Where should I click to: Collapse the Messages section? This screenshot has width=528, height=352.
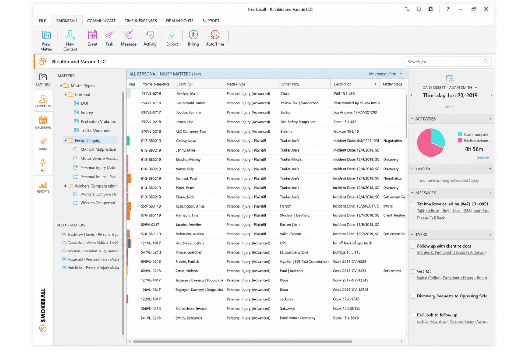412,193
